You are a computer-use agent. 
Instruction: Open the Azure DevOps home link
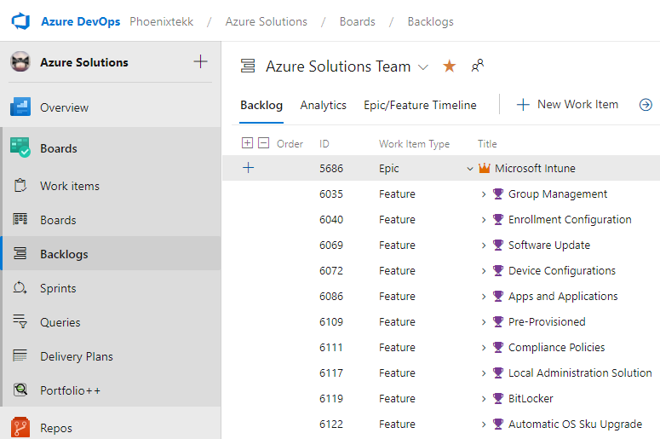80,21
